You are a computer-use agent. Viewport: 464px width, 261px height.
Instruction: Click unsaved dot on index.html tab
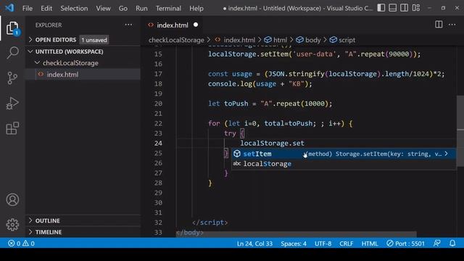pyautogui.click(x=196, y=25)
